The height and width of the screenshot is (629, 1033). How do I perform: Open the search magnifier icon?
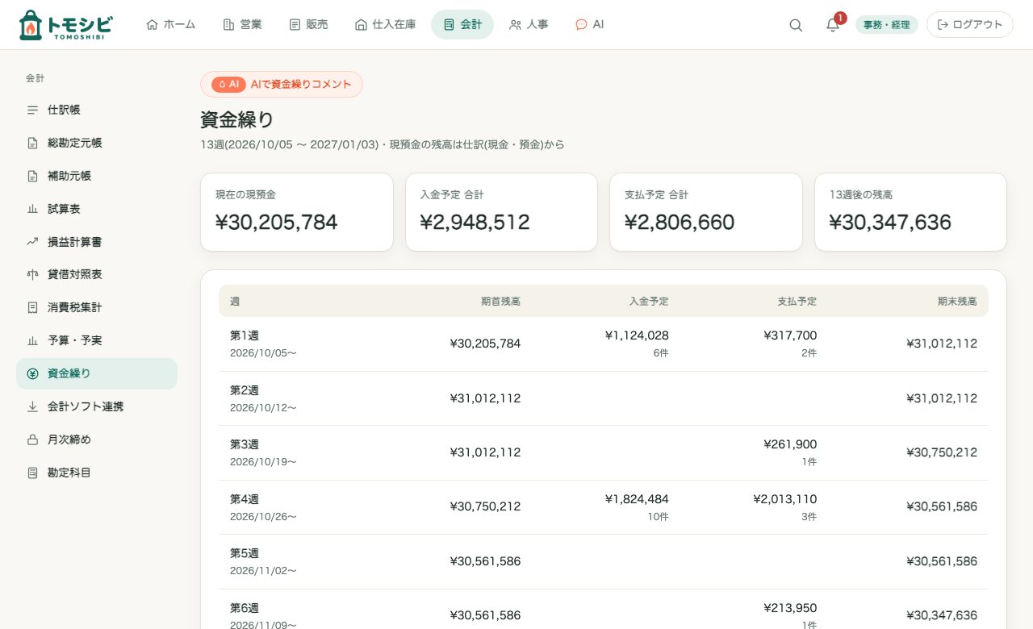[796, 25]
